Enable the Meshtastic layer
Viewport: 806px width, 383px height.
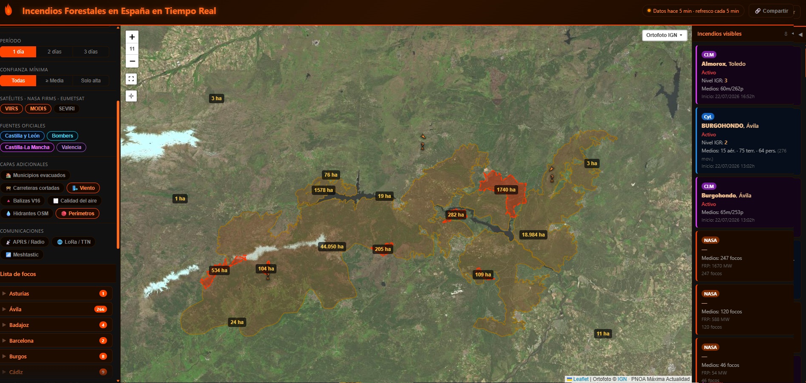pyautogui.click(x=22, y=255)
